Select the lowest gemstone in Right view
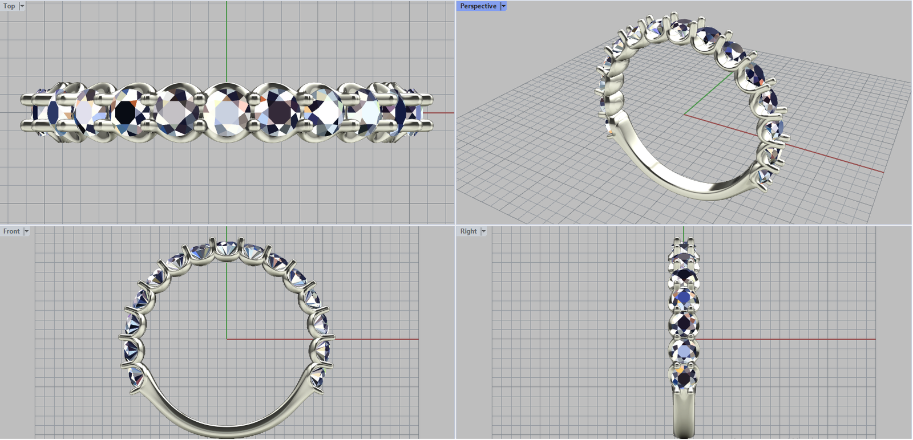The image size is (913, 440). pos(684,377)
